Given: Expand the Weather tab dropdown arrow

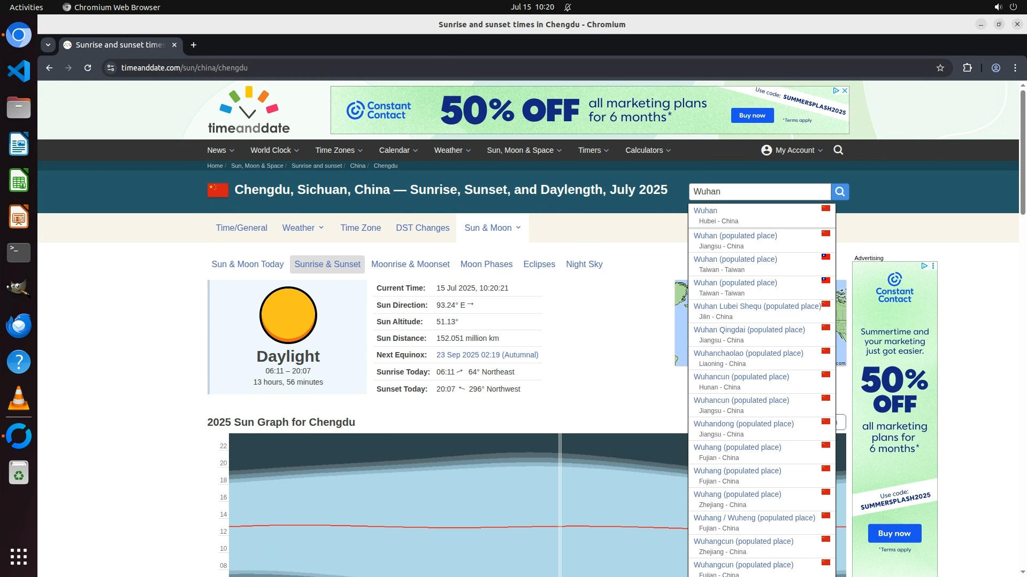Looking at the screenshot, I should [321, 228].
